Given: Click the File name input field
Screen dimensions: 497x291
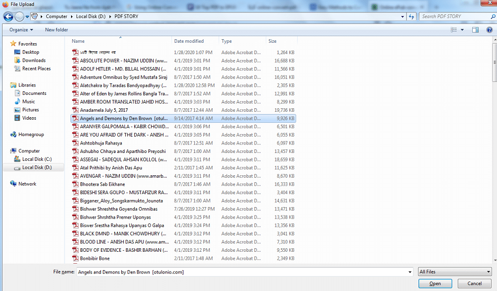Looking at the screenshot, I should tap(242, 272).
